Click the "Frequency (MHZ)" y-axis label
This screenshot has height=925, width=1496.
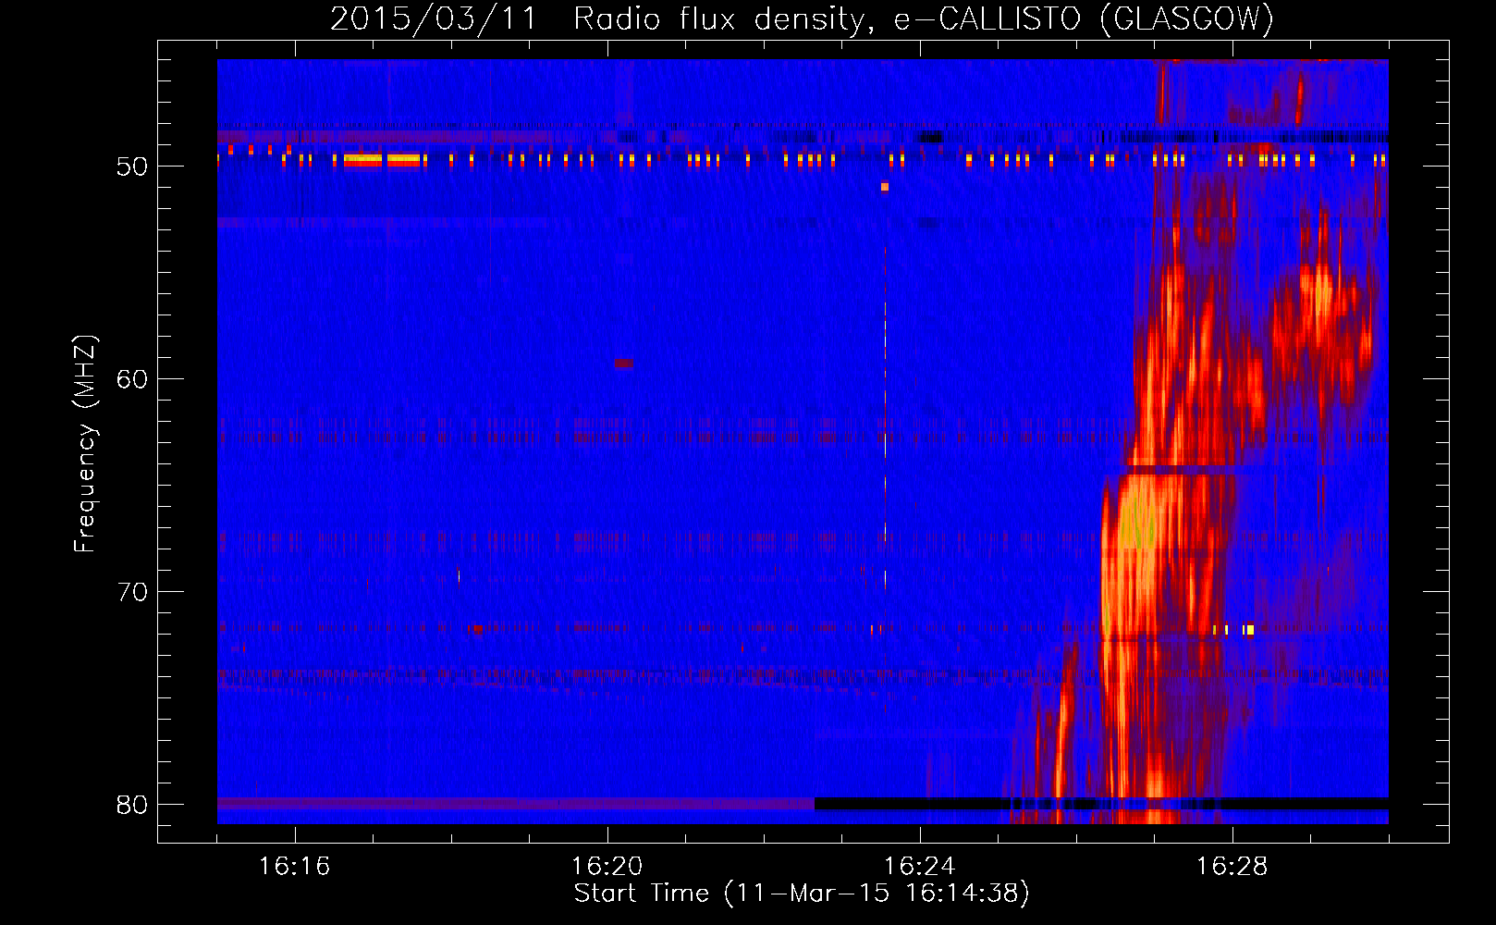tap(85, 444)
